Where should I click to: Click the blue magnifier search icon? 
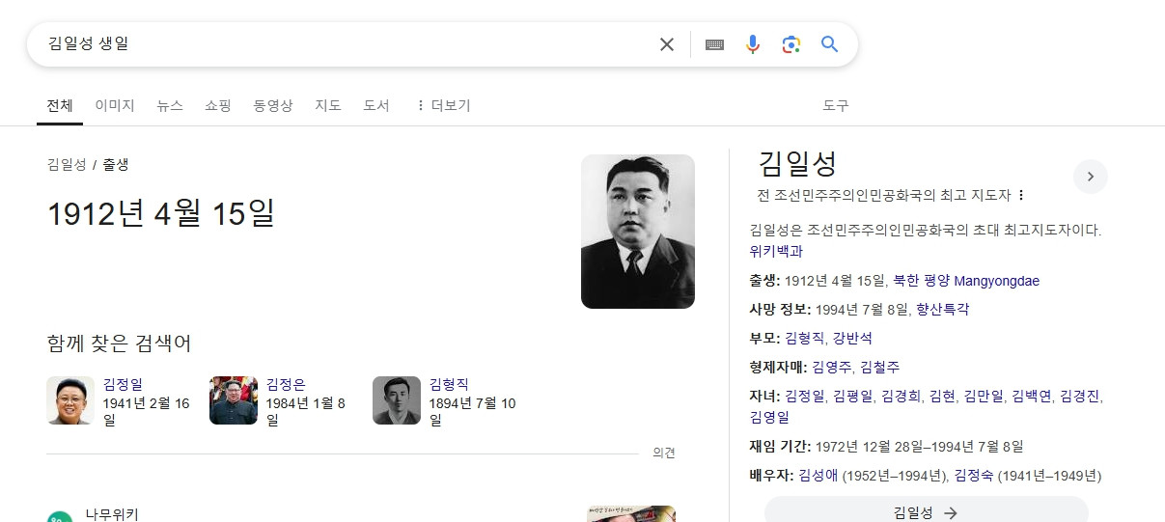click(x=829, y=44)
